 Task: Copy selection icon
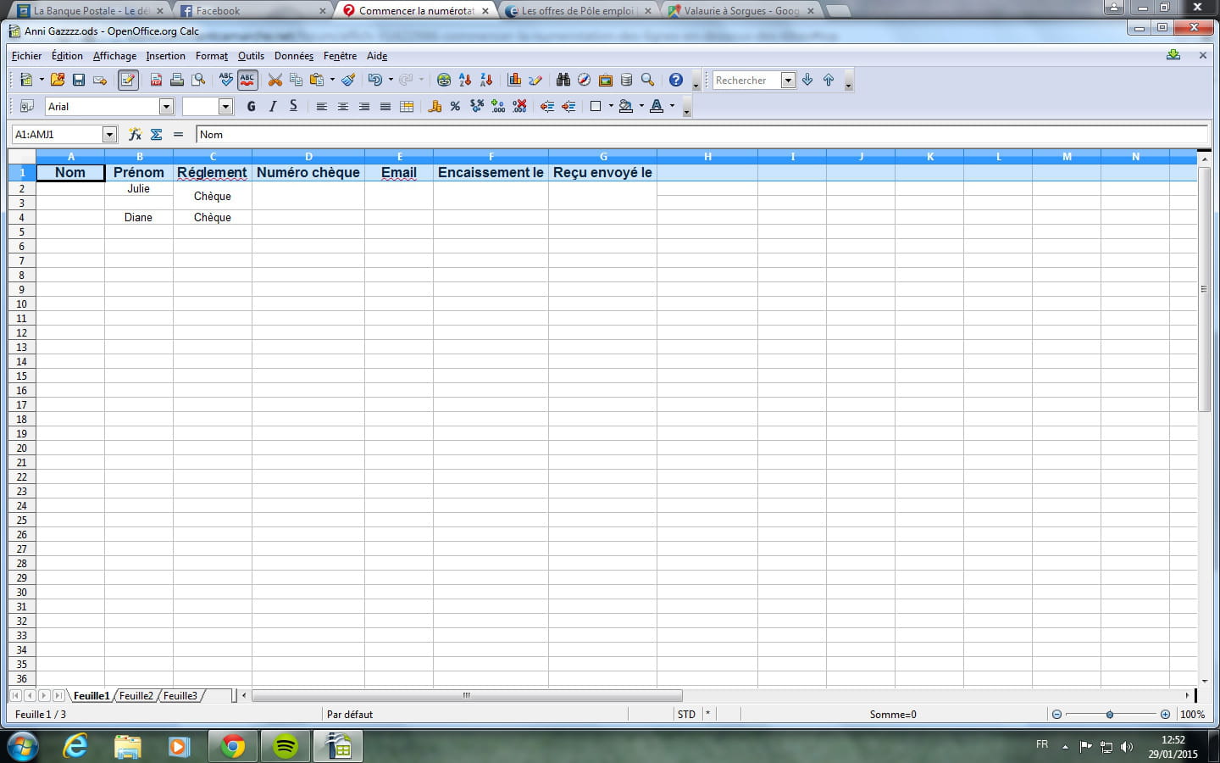296,80
